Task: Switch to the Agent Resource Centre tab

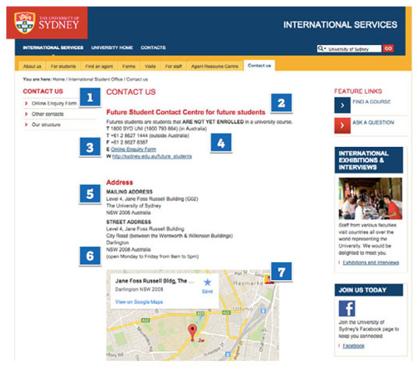Action: coord(215,66)
